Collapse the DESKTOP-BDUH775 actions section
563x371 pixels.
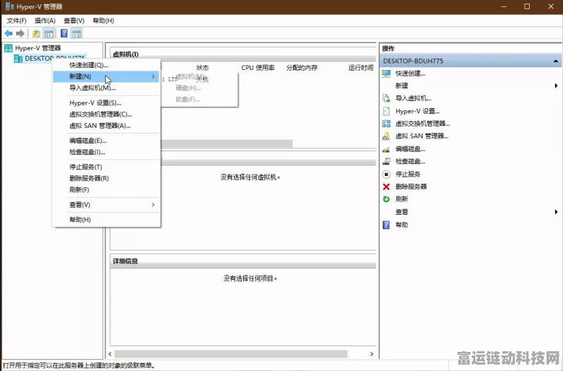[x=555, y=61]
